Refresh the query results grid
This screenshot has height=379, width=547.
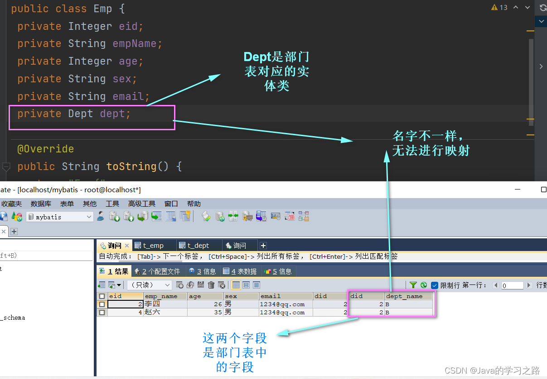coord(424,285)
